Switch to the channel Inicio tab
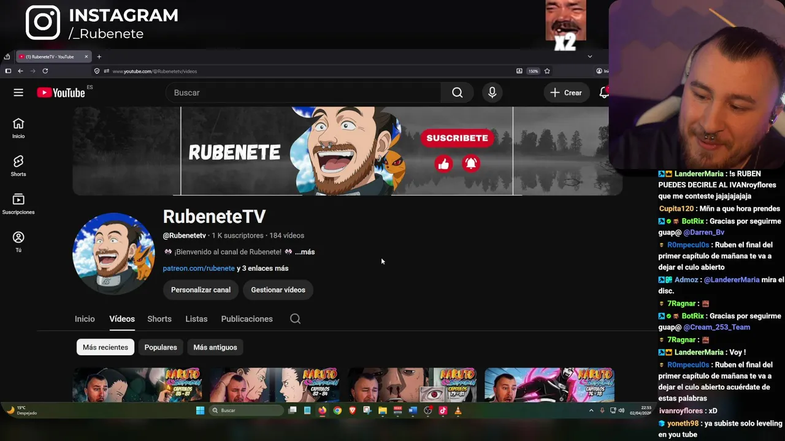Image resolution: width=785 pixels, height=441 pixels. (x=85, y=319)
